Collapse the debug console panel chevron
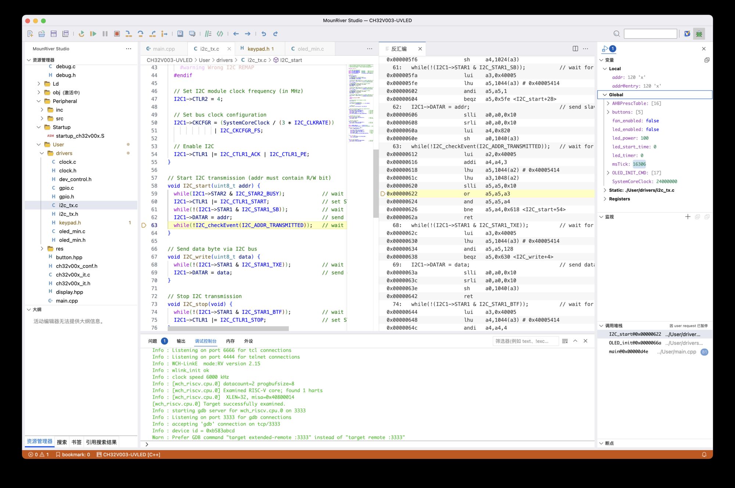Image resolution: width=735 pixels, height=488 pixels. pos(575,341)
